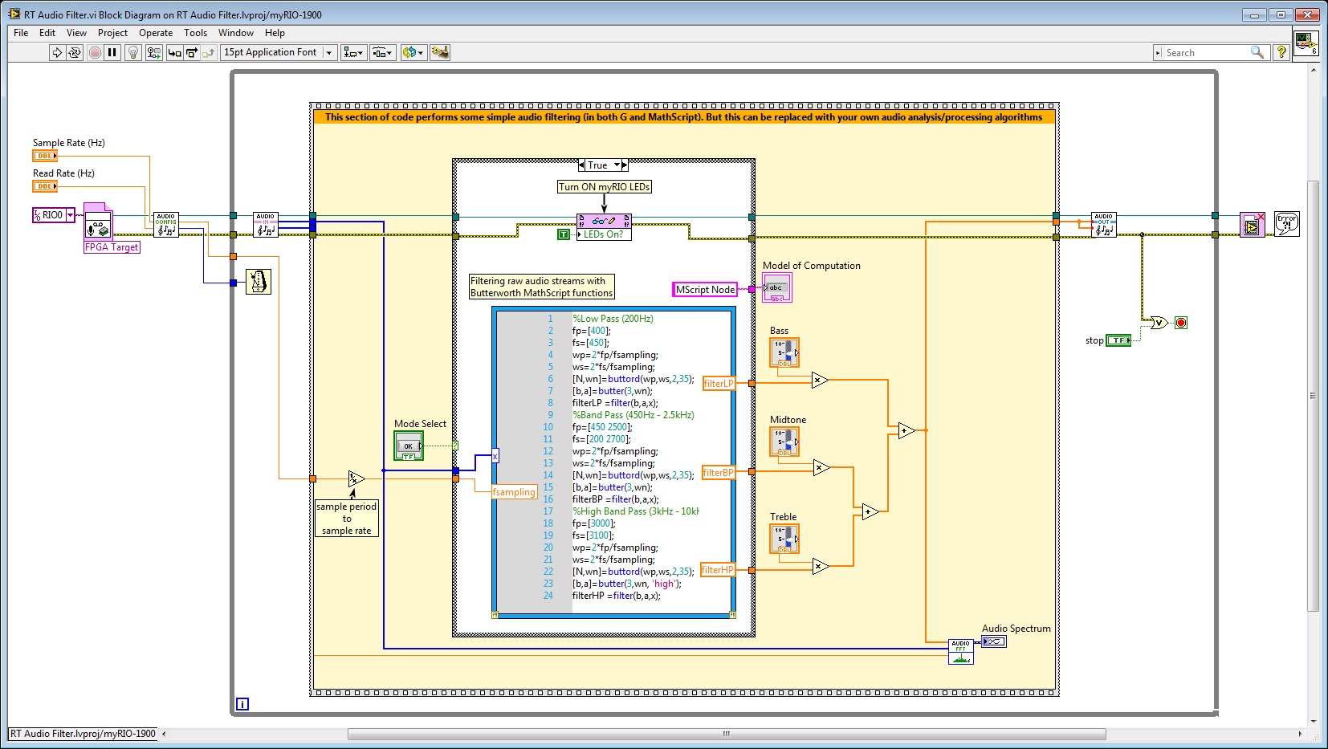Click the Run arrow button
The height and width of the screenshot is (749, 1328).
[57, 53]
